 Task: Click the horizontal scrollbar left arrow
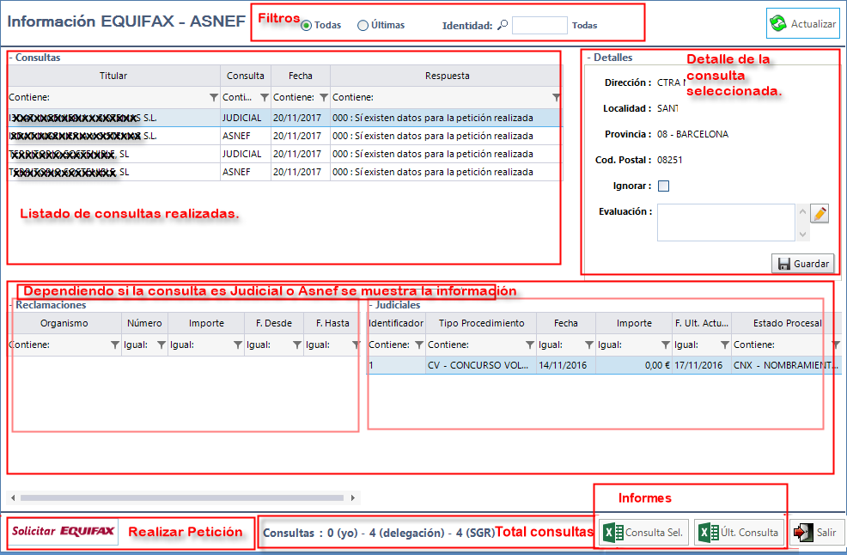(x=13, y=497)
